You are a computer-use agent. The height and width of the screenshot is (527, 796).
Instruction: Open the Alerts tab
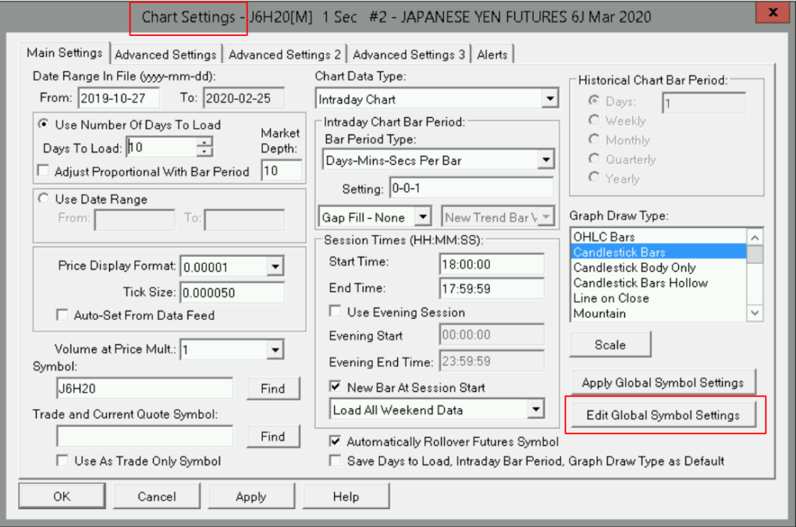coord(492,55)
